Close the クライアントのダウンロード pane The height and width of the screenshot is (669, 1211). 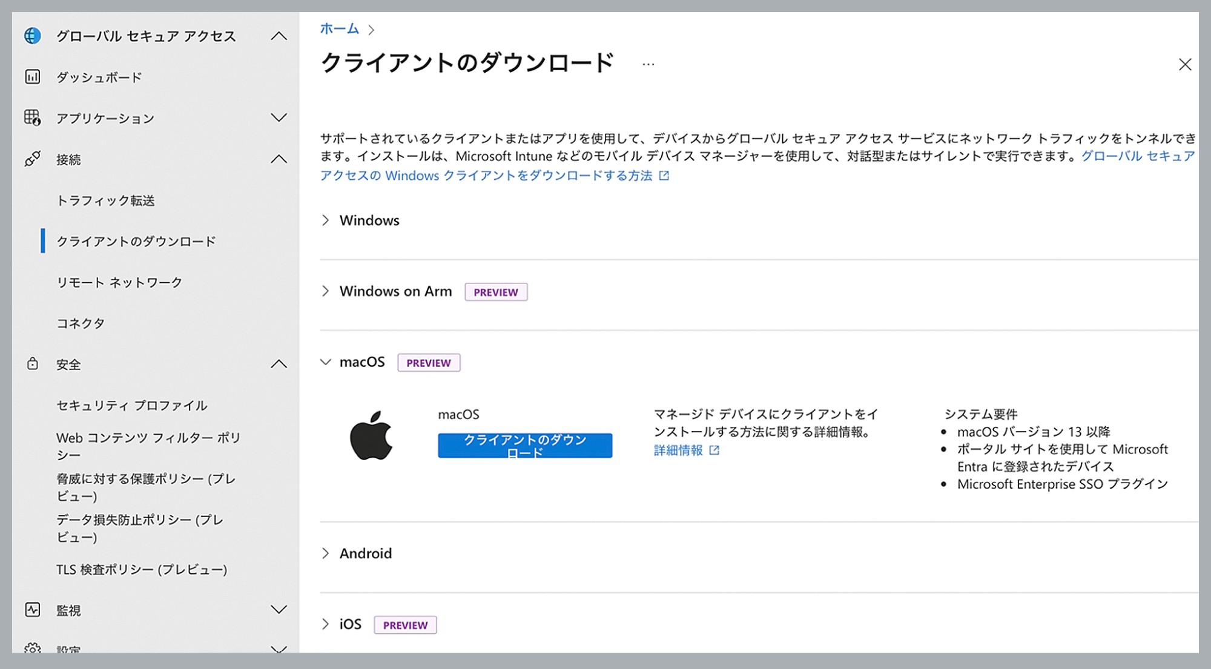(1186, 64)
